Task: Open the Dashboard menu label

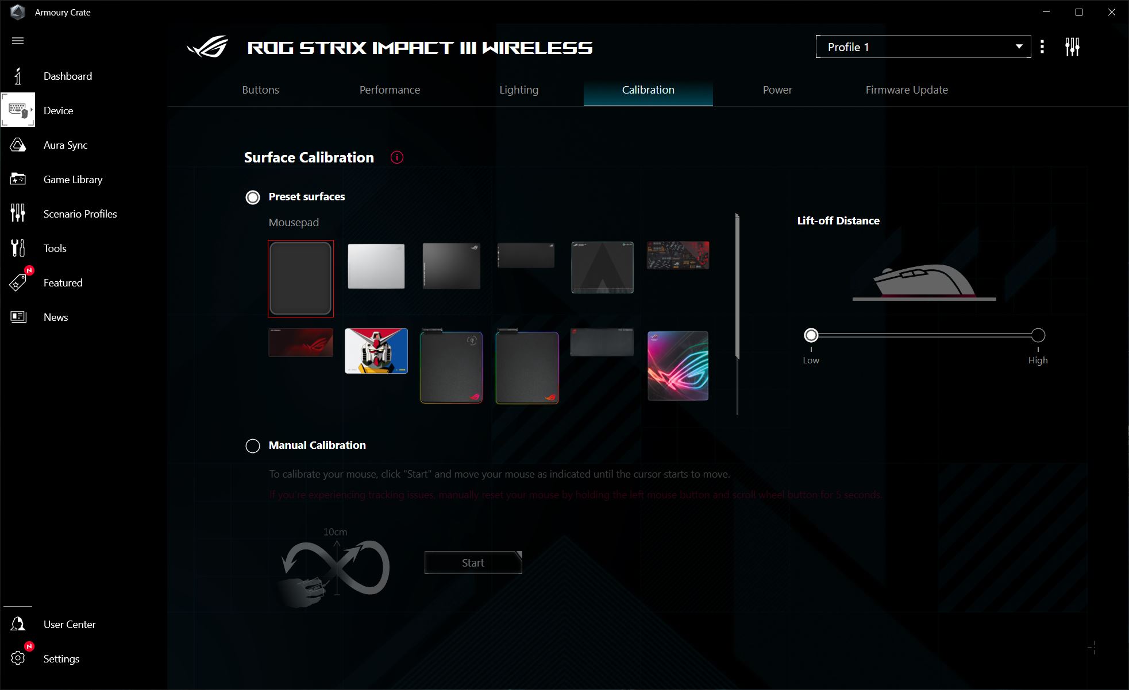Action: click(x=68, y=76)
